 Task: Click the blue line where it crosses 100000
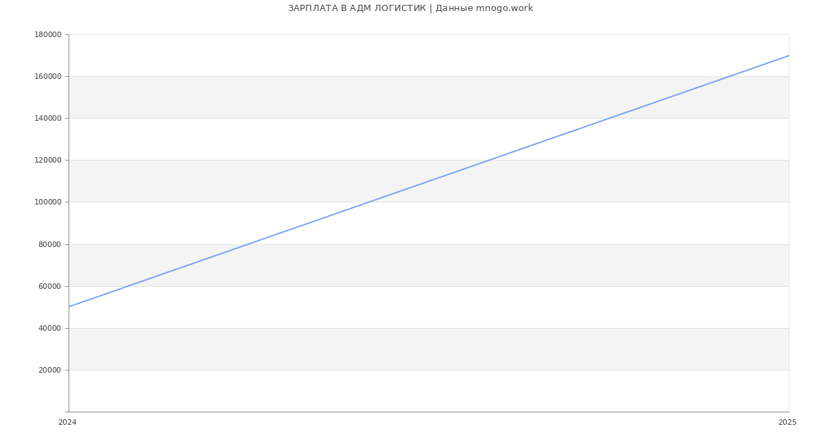pos(369,202)
